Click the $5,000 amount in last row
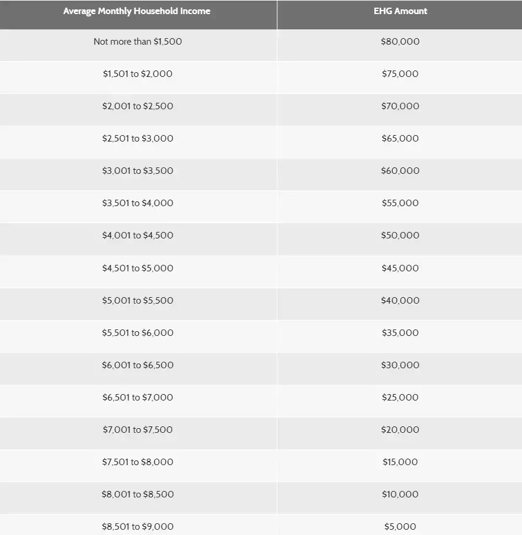This screenshot has width=522, height=535. pyautogui.click(x=400, y=527)
